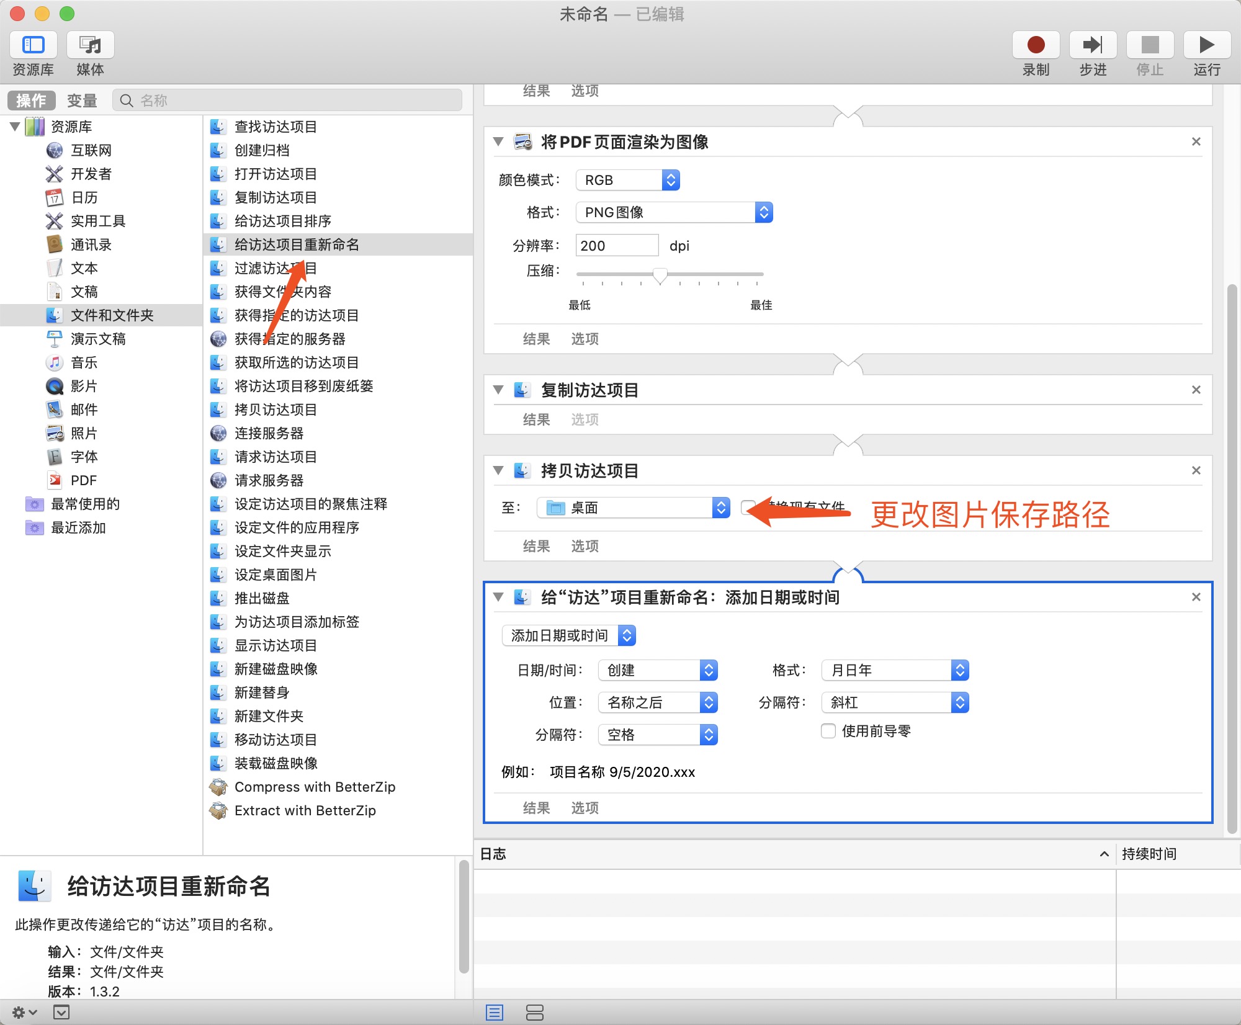Select 给访达项目重新命名 action in list

(x=338, y=244)
